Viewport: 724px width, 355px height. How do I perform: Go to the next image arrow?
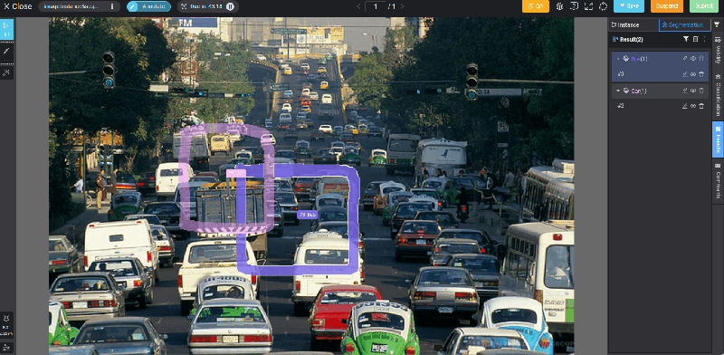tap(402, 6)
